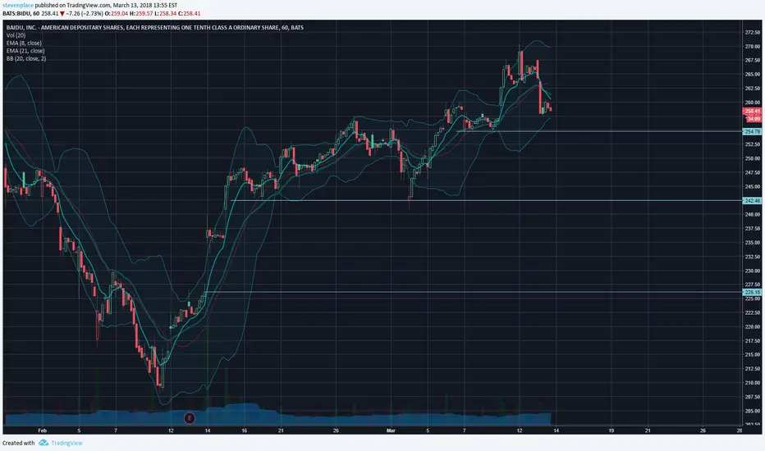Screen dimensions: 765x451
Task: Click the 262.50 price axis label
Action: tap(753, 89)
